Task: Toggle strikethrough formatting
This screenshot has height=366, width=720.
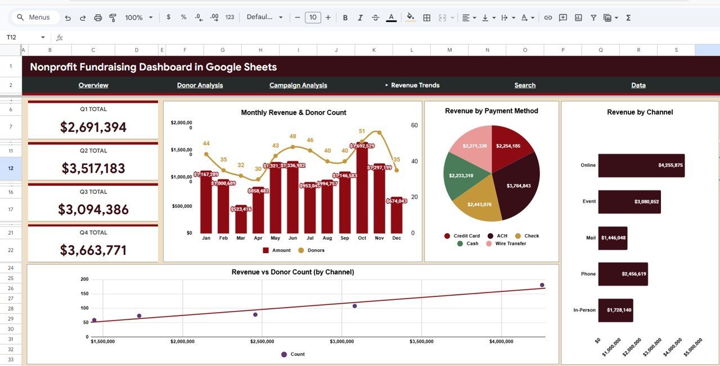Action: pyautogui.click(x=375, y=17)
